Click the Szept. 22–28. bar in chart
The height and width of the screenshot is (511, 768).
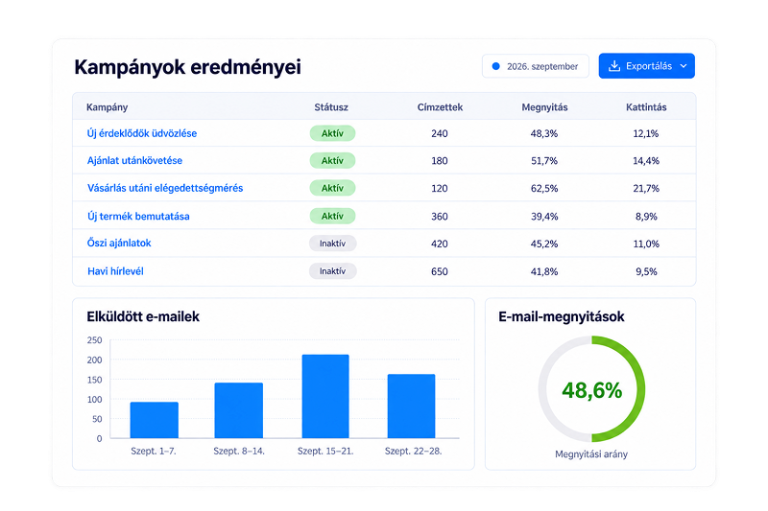pyautogui.click(x=412, y=406)
